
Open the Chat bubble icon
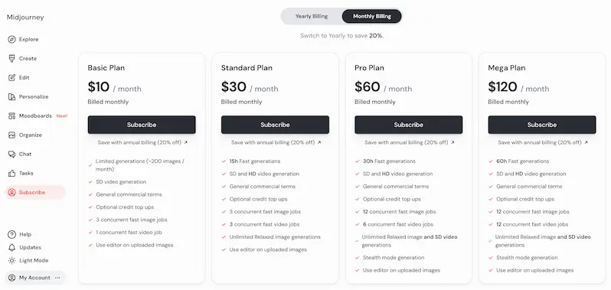(11, 154)
